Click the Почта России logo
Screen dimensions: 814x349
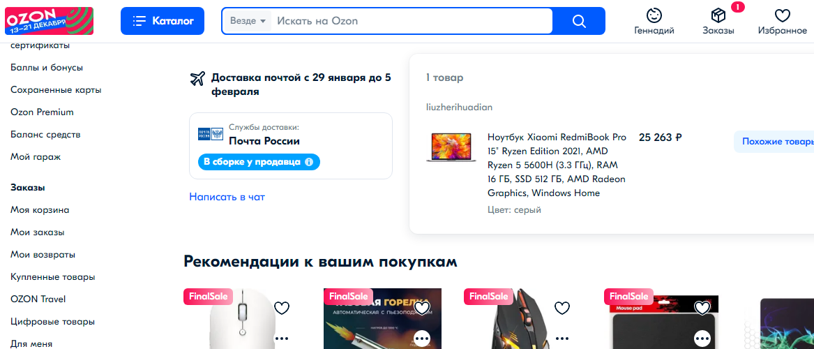click(210, 135)
